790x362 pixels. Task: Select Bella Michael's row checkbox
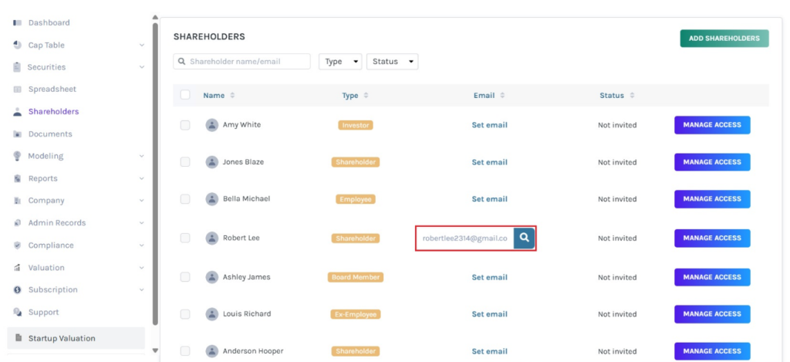185,199
